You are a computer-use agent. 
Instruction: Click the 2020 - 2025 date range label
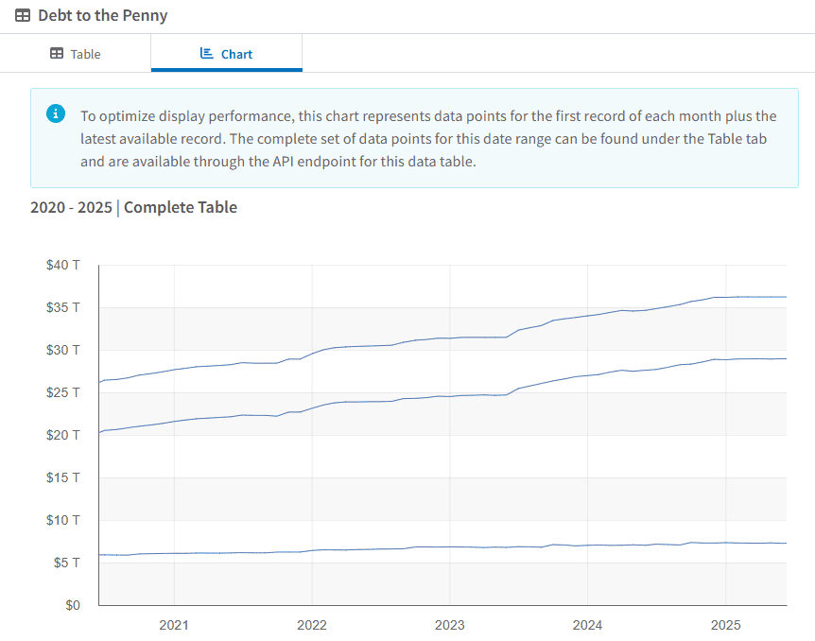pyautogui.click(x=71, y=207)
